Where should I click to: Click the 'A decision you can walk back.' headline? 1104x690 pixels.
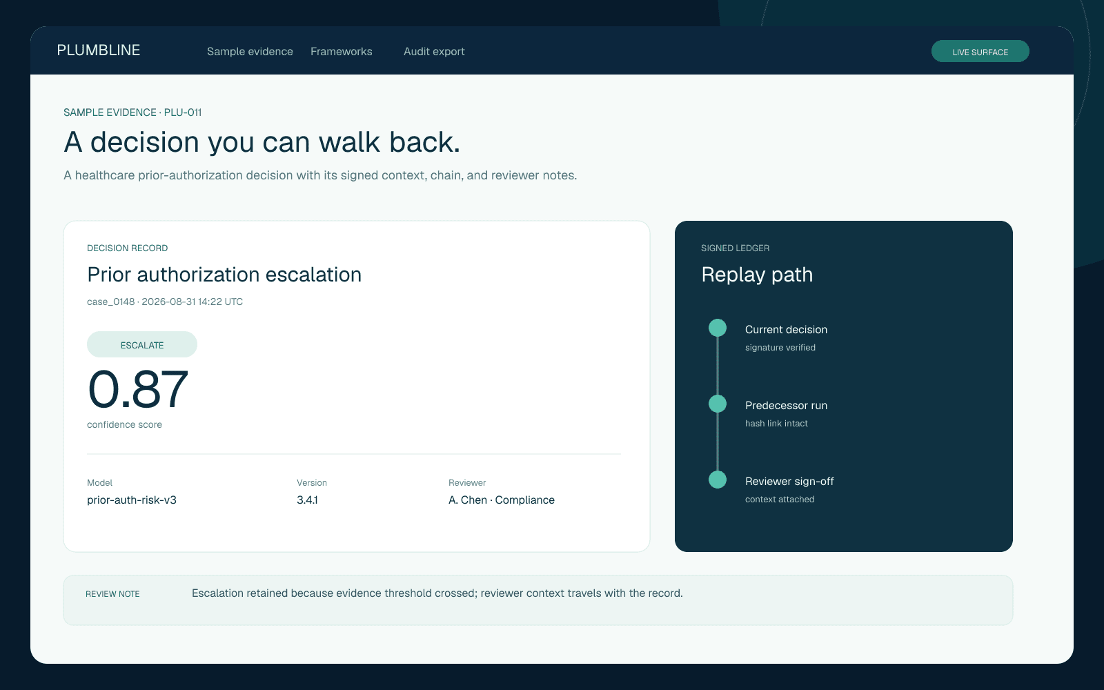tap(262, 142)
